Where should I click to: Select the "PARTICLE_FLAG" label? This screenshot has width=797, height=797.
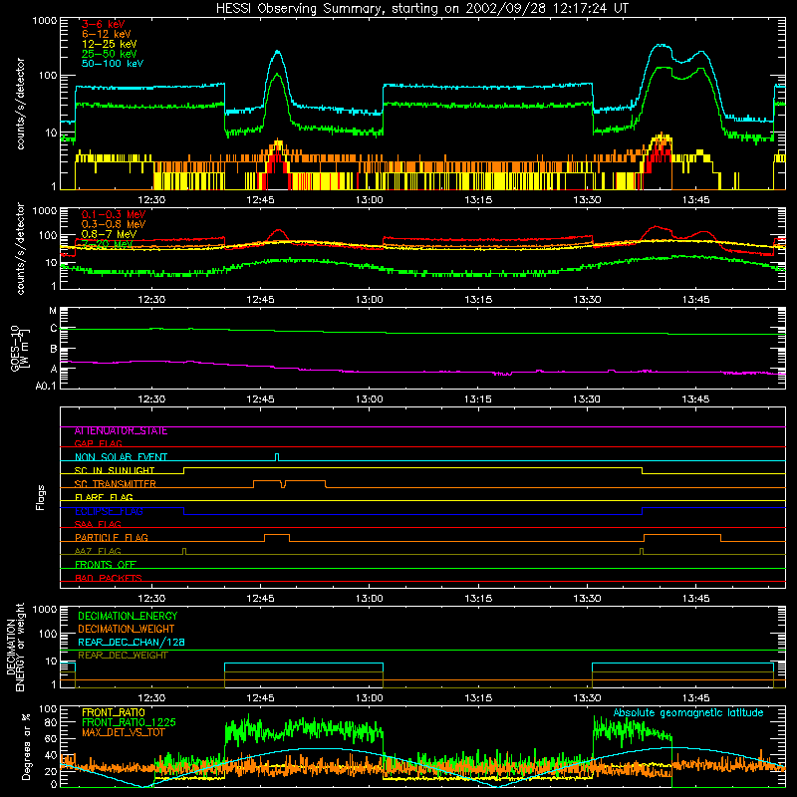(x=112, y=538)
